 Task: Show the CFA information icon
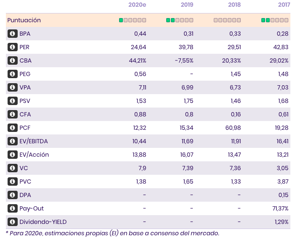point(13,114)
